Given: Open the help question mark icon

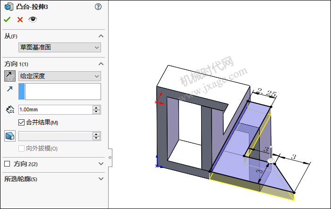Looking at the screenshot, I should 98,7.
